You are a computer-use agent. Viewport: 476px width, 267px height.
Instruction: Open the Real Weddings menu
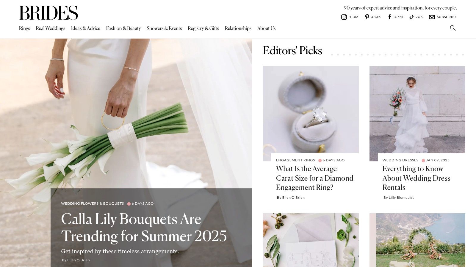click(51, 28)
